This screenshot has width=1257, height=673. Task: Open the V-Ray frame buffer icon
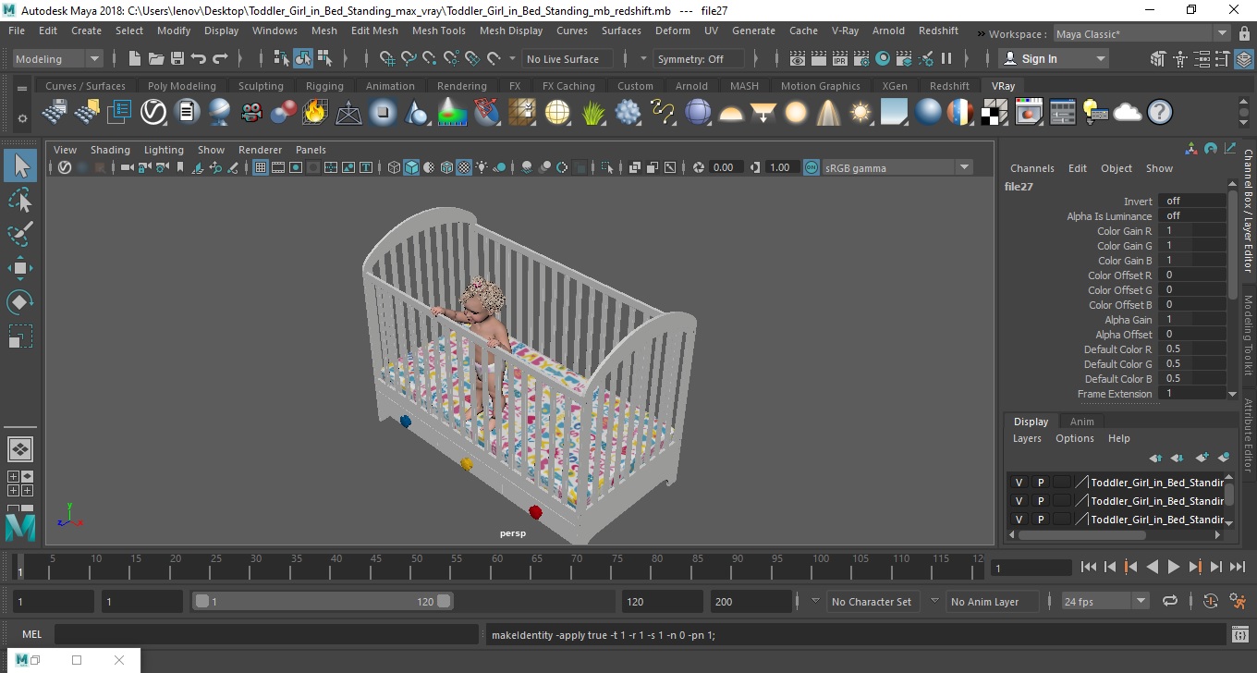(1029, 113)
